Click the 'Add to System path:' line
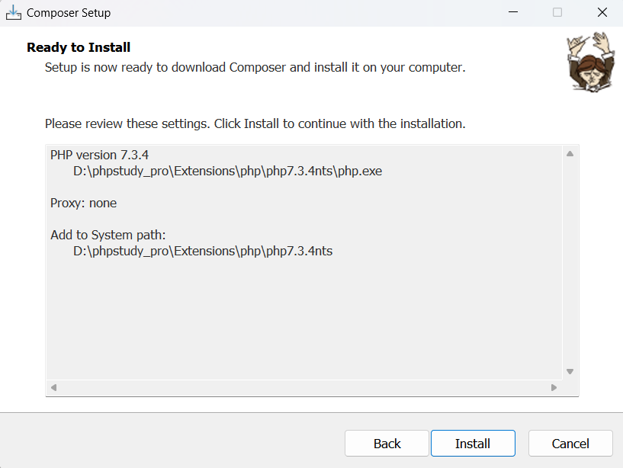Viewport: 623px width, 468px height. click(x=108, y=236)
